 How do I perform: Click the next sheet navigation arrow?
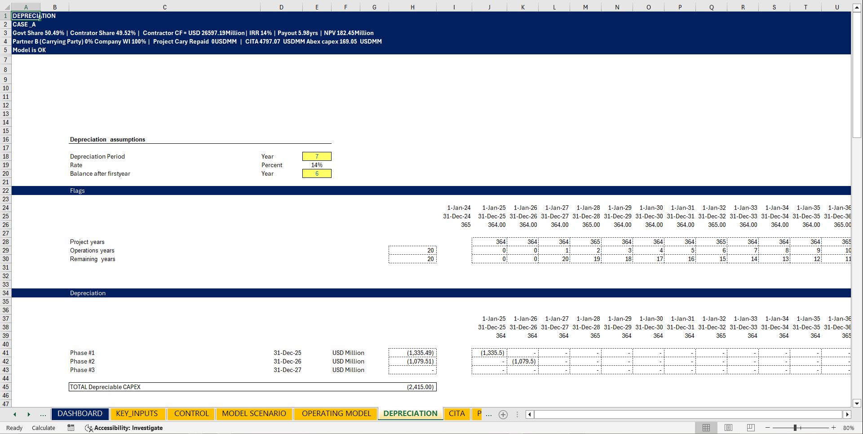coord(29,414)
